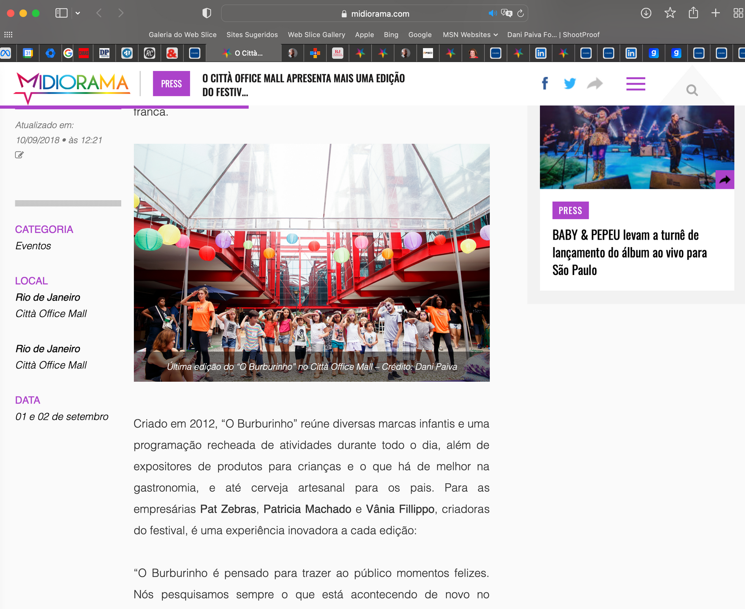
Task: Click the Twitter share icon
Action: pyautogui.click(x=570, y=83)
